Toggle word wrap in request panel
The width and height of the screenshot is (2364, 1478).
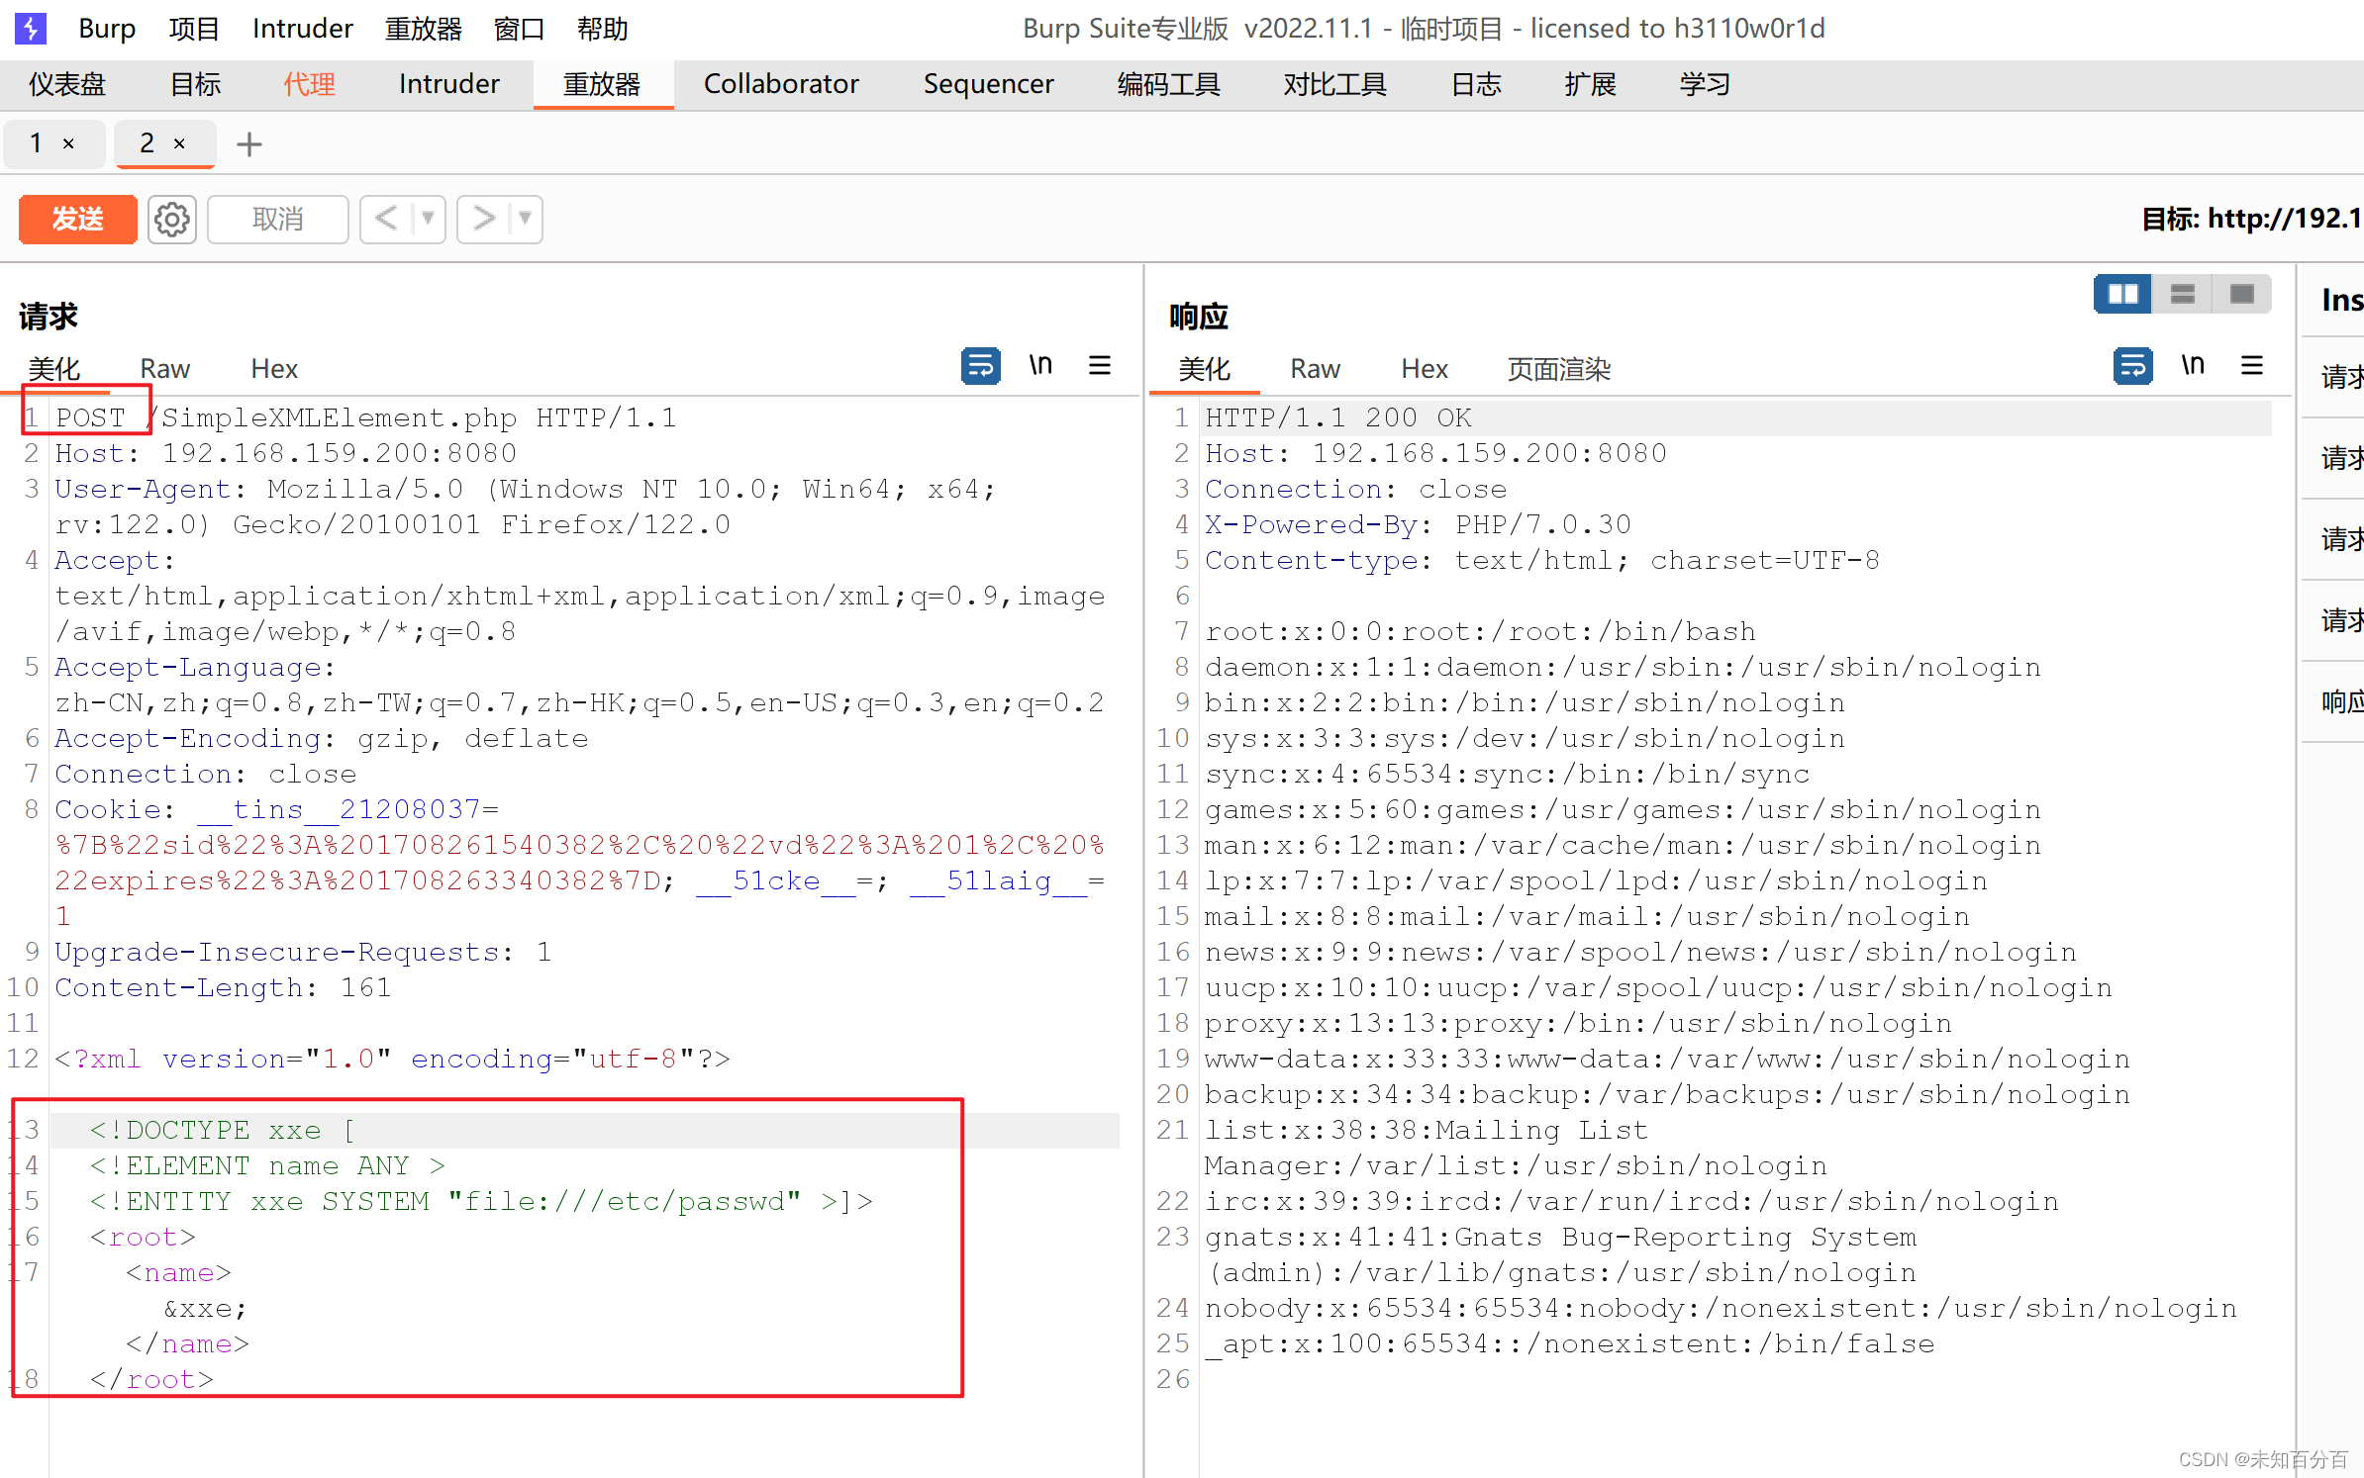coord(980,366)
